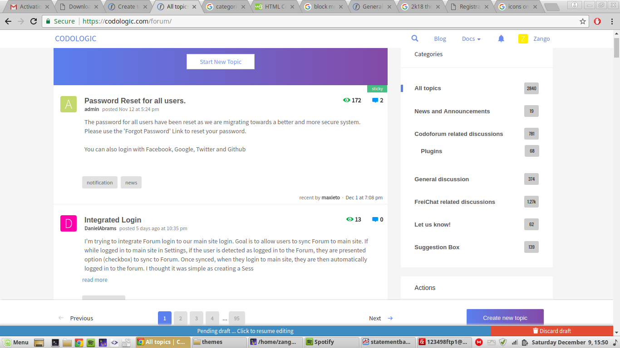Select the General discussion category

(442, 179)
